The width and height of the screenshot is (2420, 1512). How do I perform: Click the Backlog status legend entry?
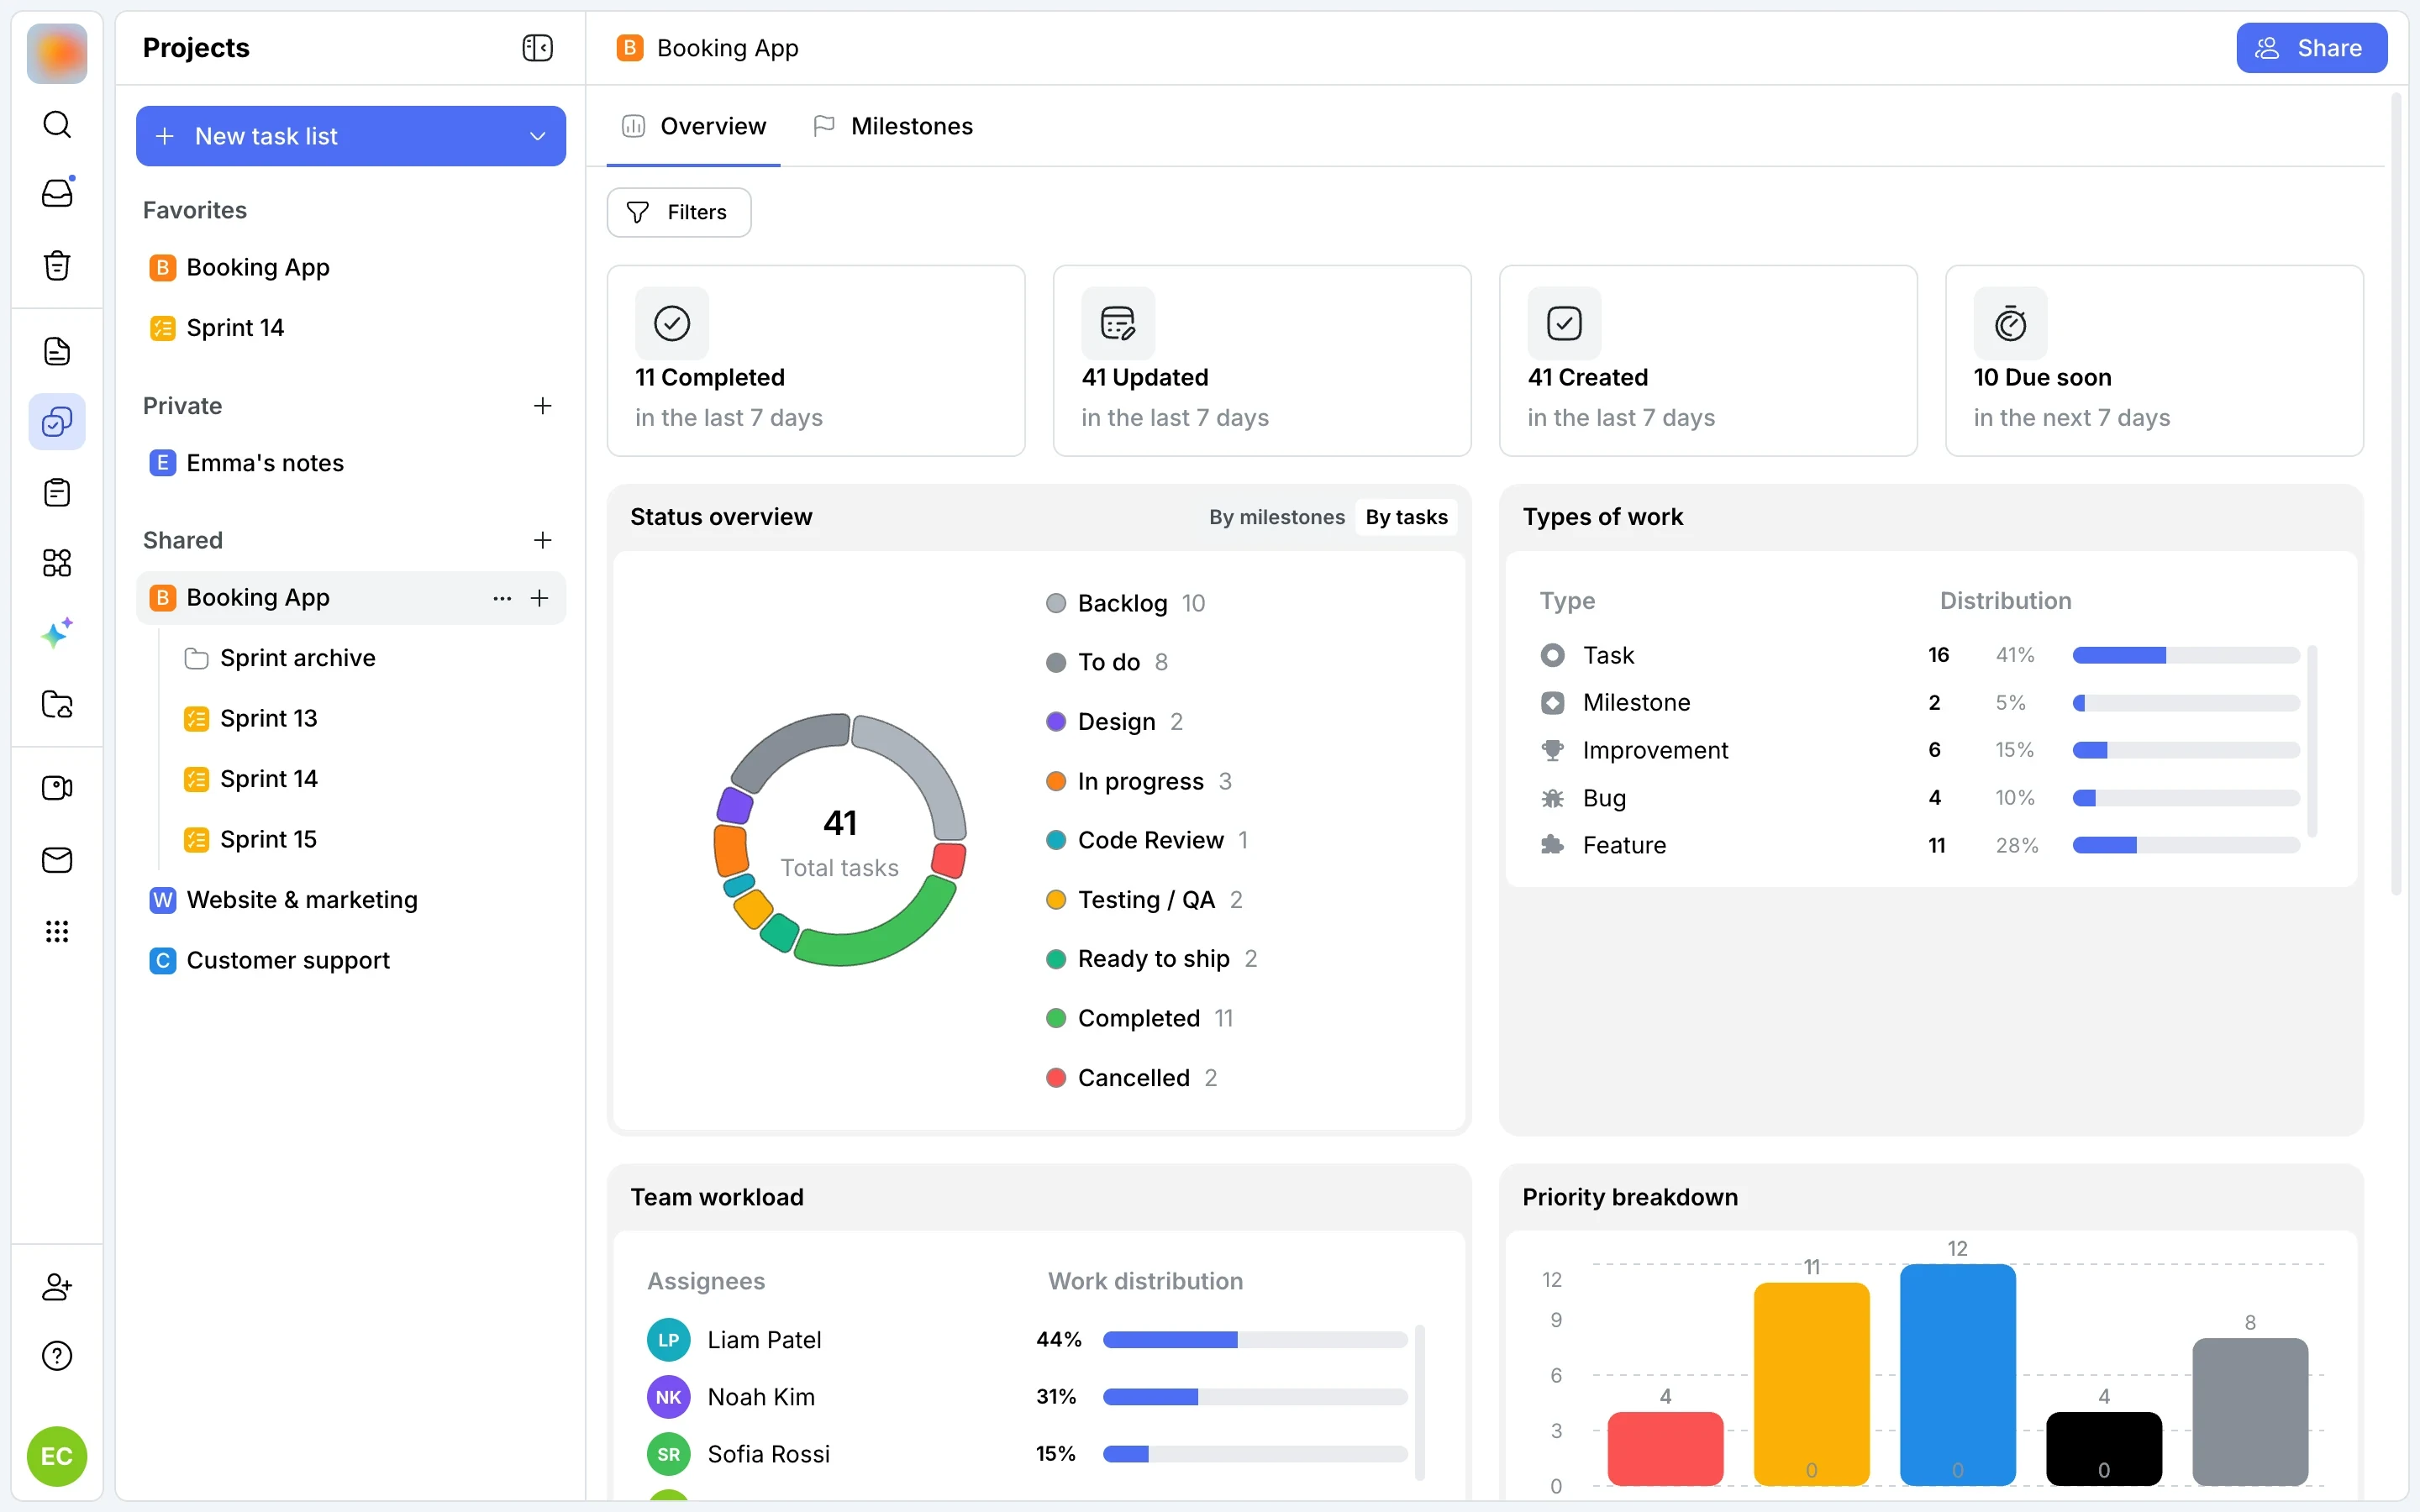[x=1125, y=603]
